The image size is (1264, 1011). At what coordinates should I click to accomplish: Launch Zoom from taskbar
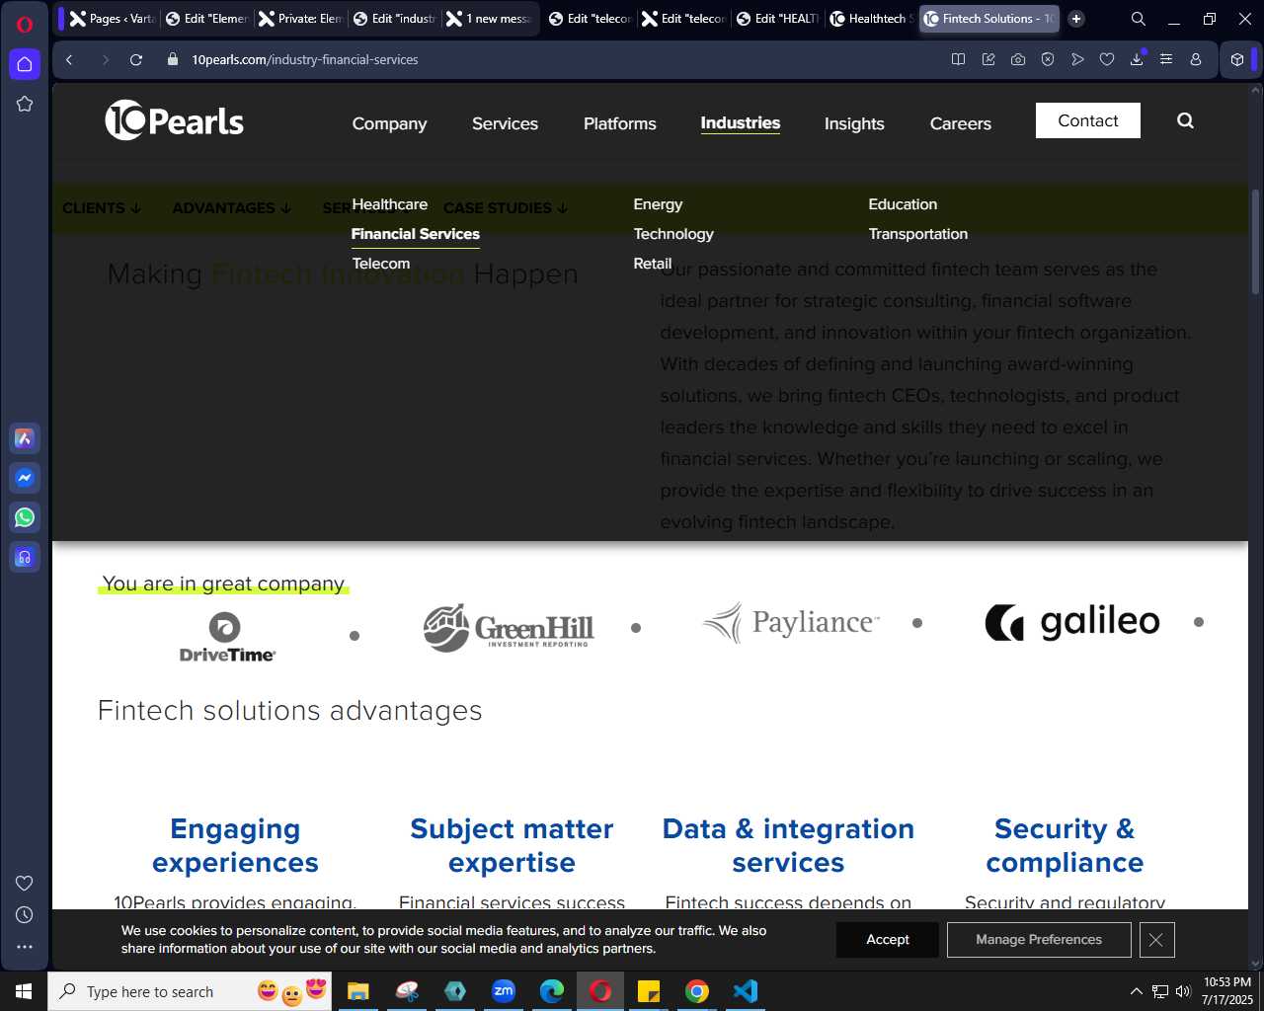(x=504, y=991)
